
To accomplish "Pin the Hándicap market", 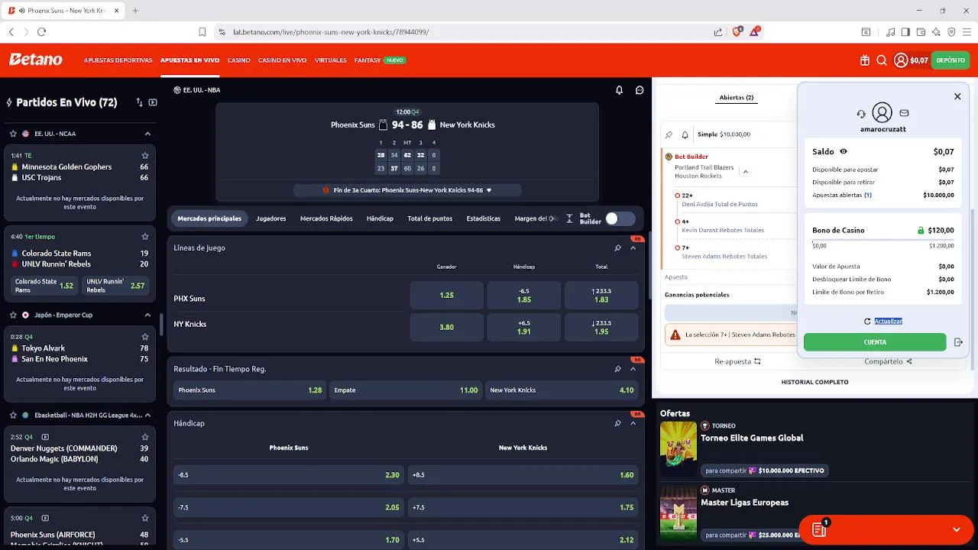I will coord(617,423).
